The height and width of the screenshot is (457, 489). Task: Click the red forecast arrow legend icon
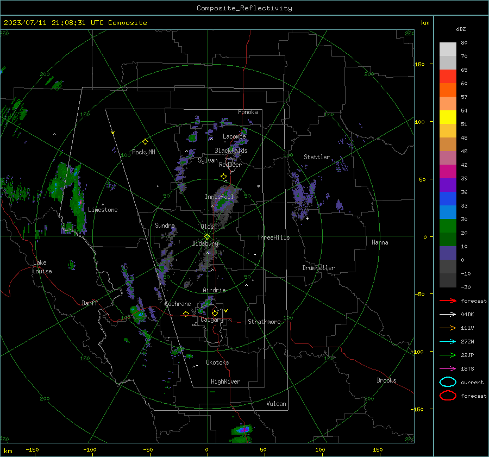[x=448, y=301]
